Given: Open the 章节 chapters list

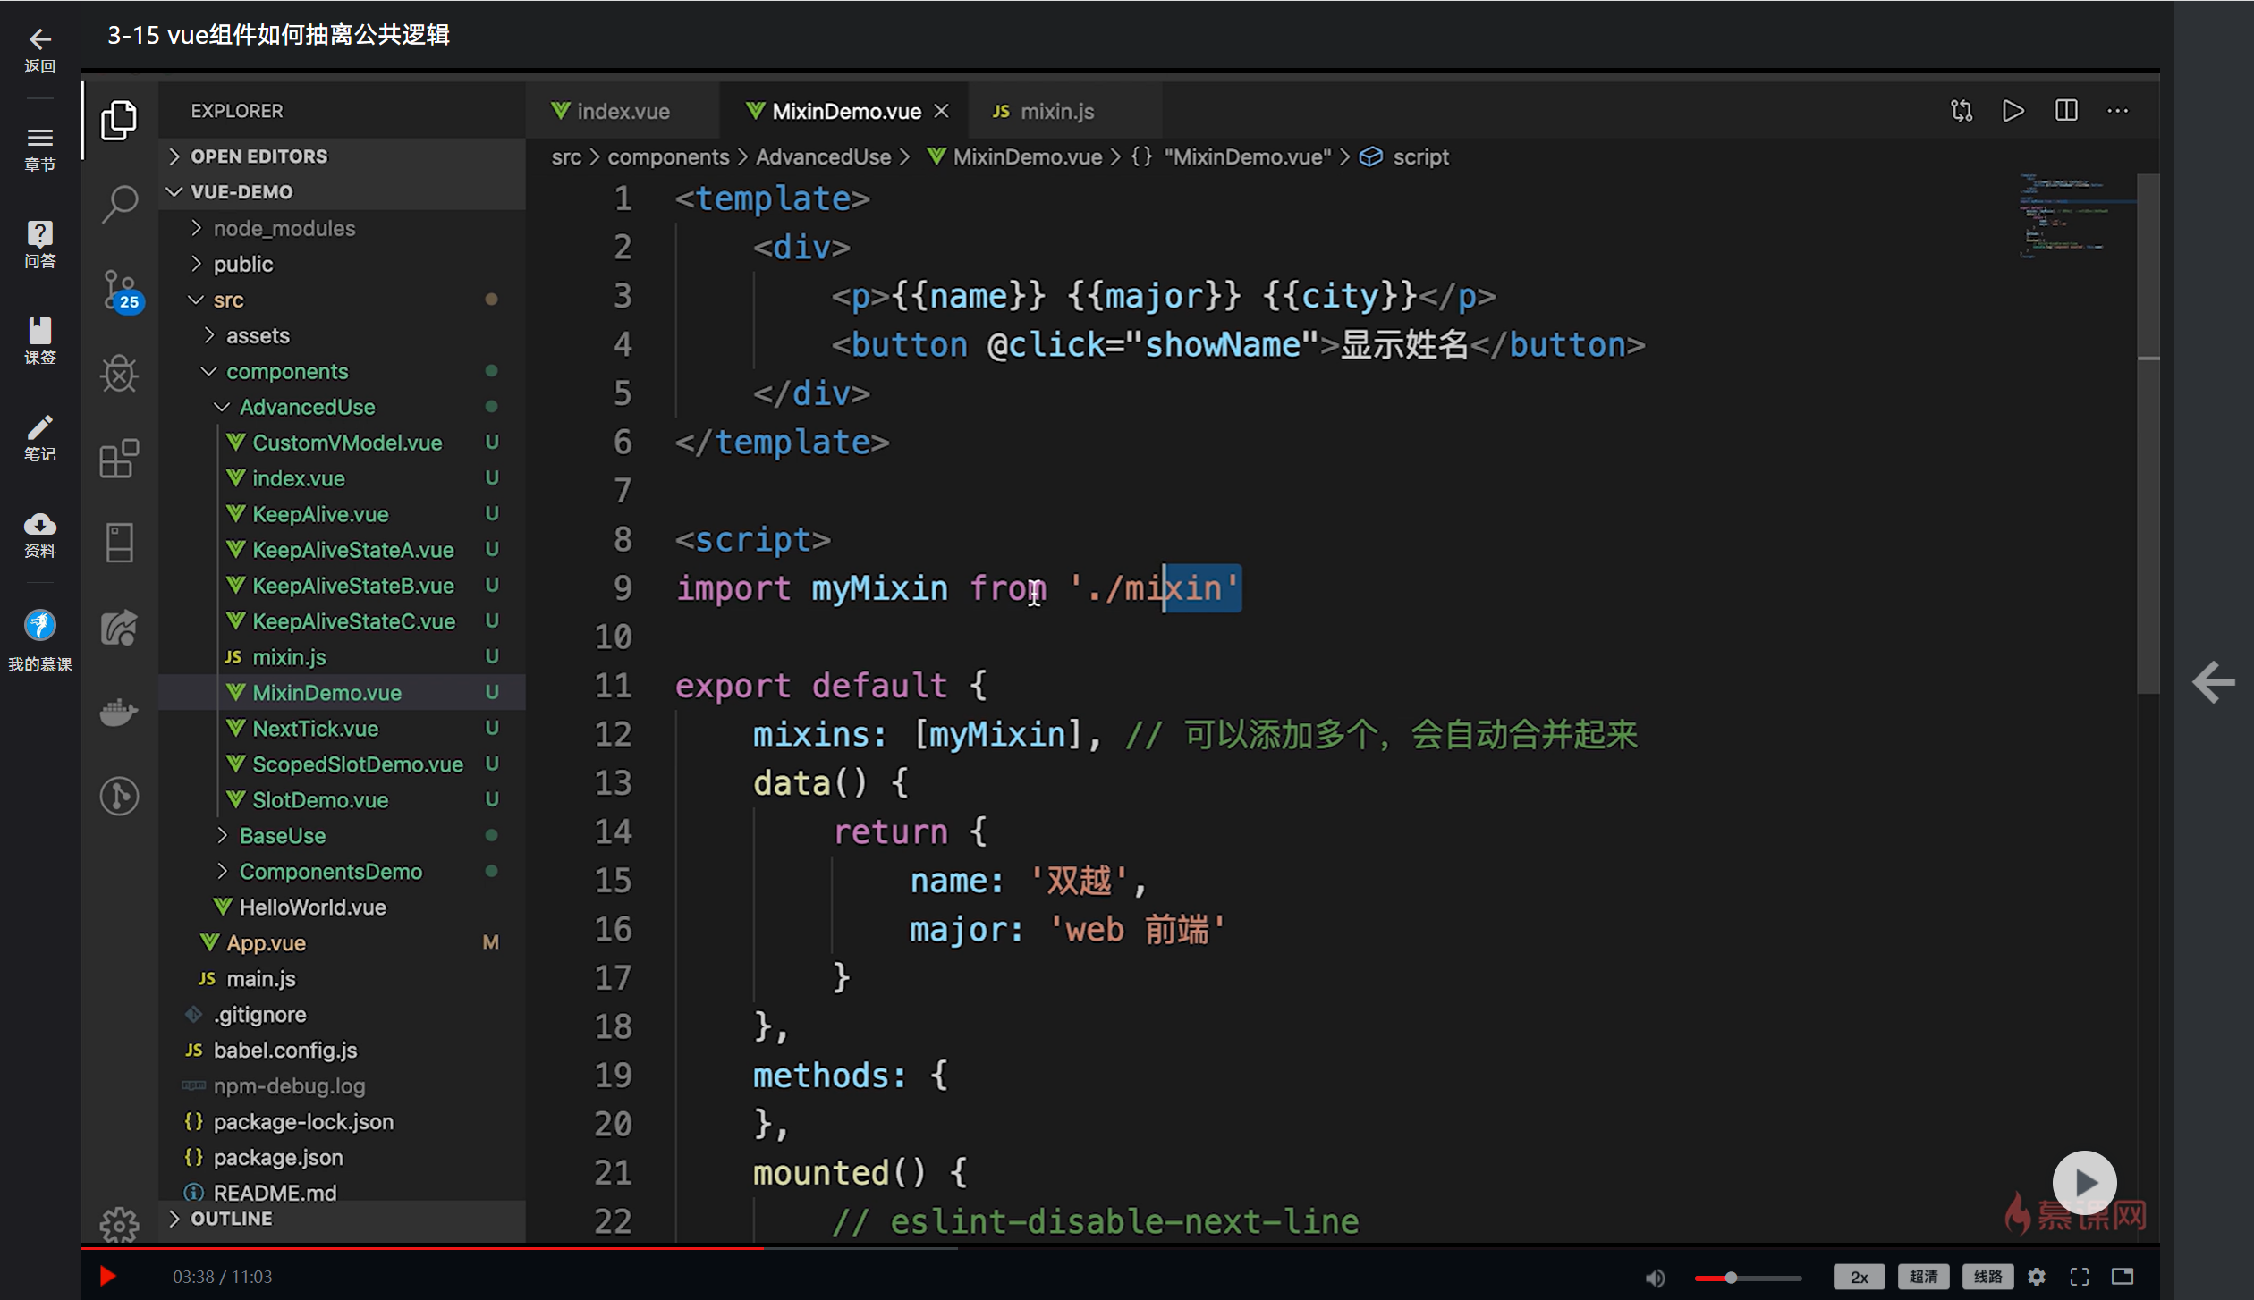Looking at the screenshot, I should point(39,148).
